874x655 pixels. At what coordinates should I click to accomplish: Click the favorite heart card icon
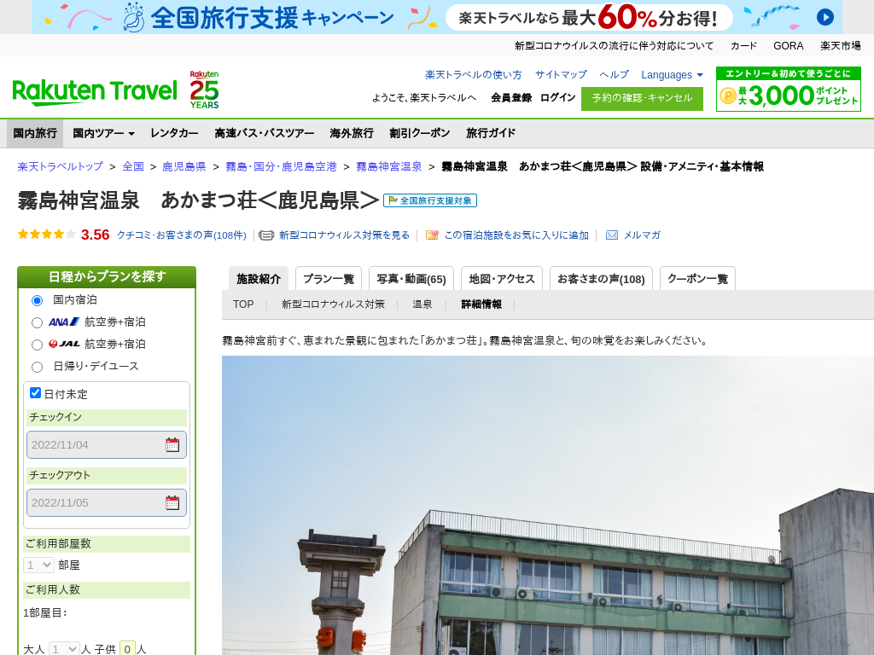432,235
